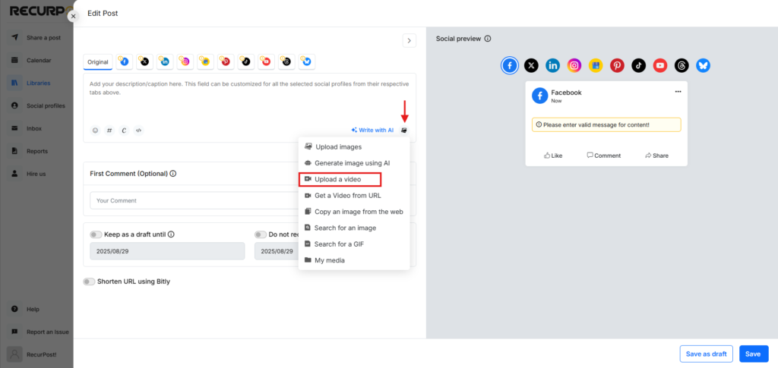
Task: Select LinkedIn icon in Social preview row
Action: 553,65
